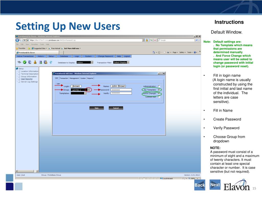Check the Administrator checkbox
This screenshot has width=262, height=197.
tap(159, 86)
